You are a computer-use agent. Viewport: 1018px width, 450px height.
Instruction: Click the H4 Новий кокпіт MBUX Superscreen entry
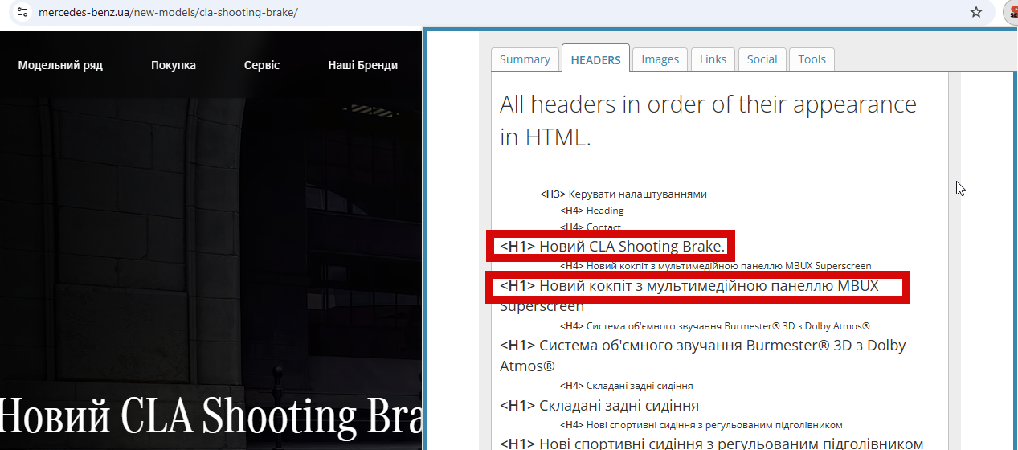click(x=715, y=265)
